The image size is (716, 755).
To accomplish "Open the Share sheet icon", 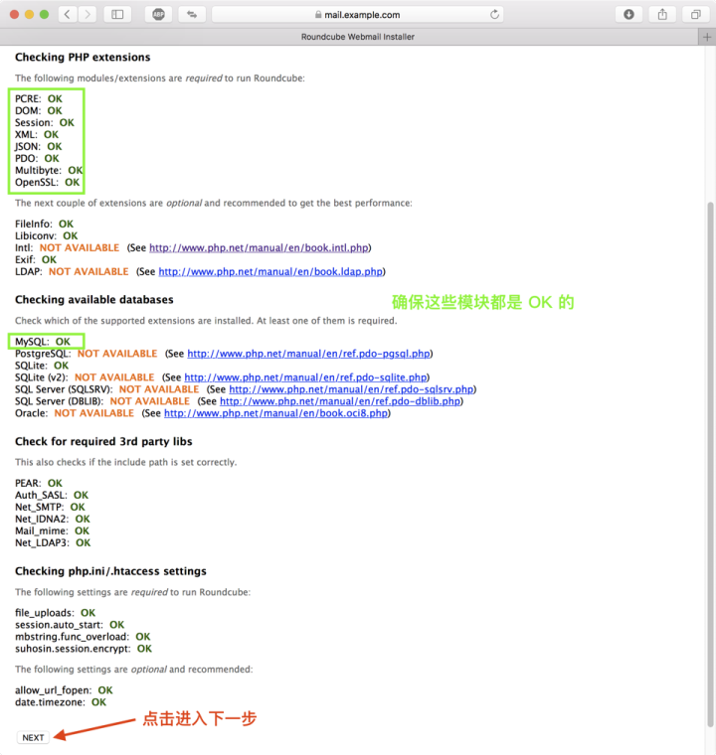I will [662, 14].
